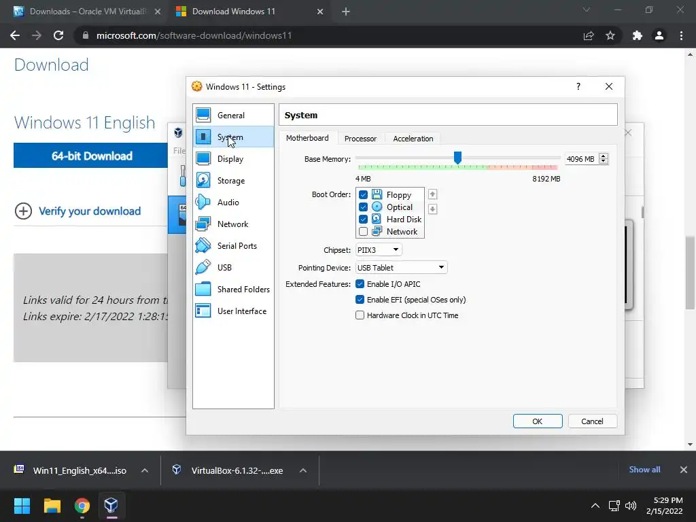The height and width of the screenshot is (522, 696).
Task: Open Storage settings disk icon
Action: click(203, 180)
